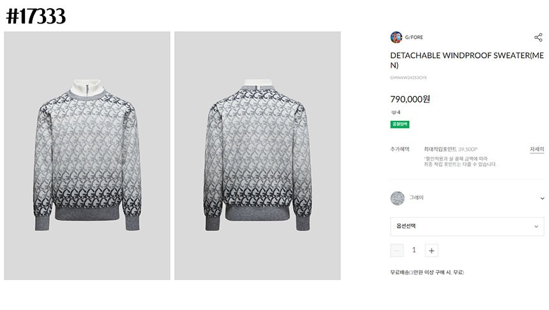This screenshot has width=549, height=310.
Task: Open the G/FORE brand logo avatar
Action: click(x=396, y=38)
